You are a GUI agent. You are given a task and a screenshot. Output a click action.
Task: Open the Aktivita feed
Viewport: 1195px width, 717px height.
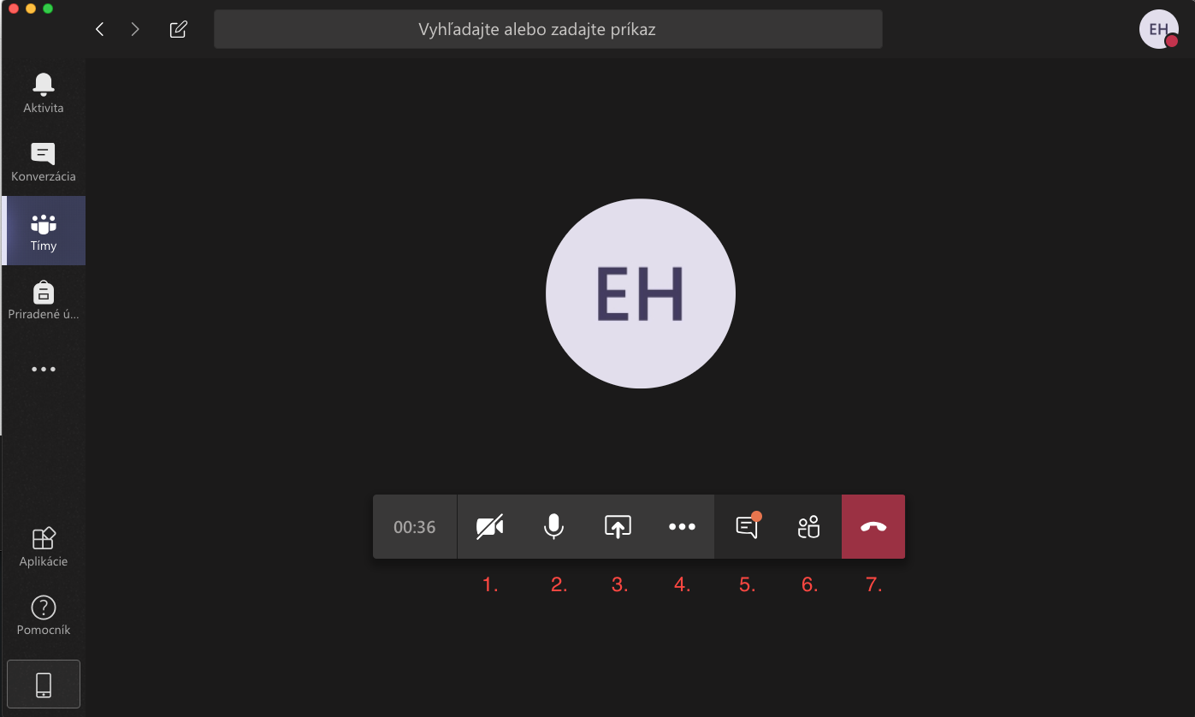(x=44, y=93)
